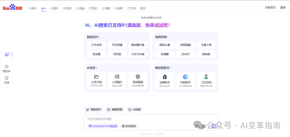This screenshot has width=290, height=137.
Task: Expand the 画图修图 section header
Action: (162, 37)
